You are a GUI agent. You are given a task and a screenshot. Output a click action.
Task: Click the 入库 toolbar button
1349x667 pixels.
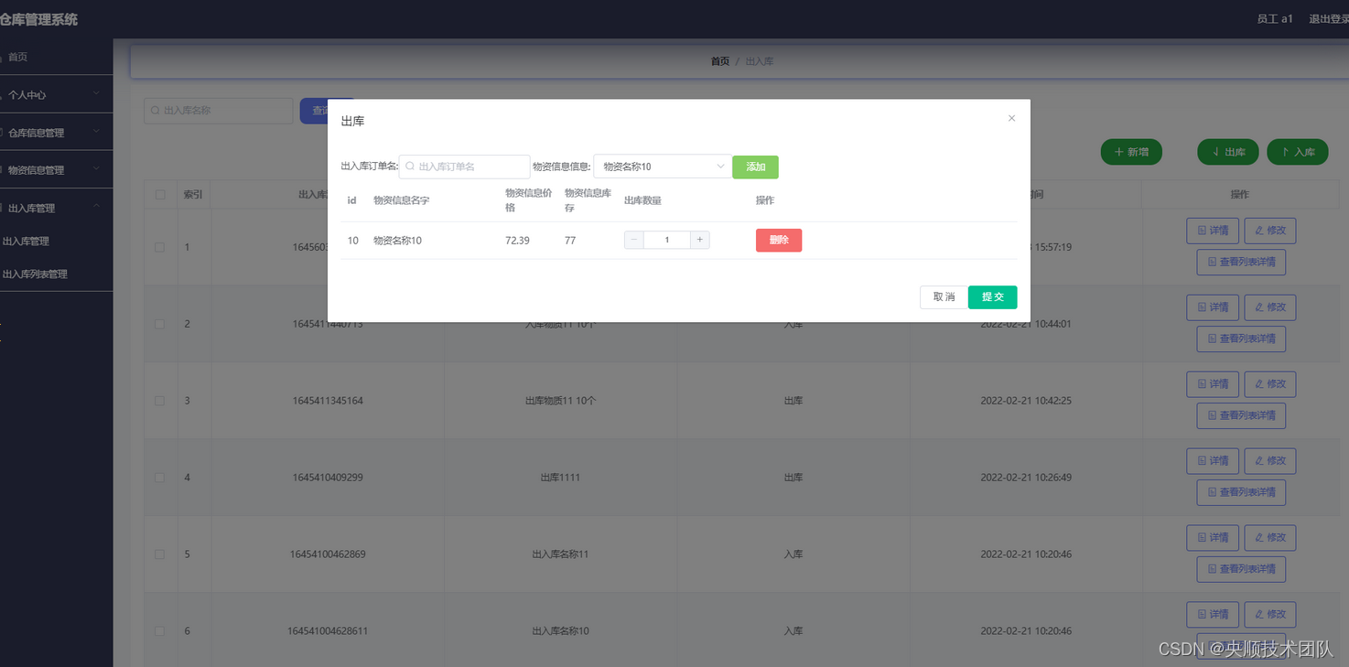pos(1298,152)
